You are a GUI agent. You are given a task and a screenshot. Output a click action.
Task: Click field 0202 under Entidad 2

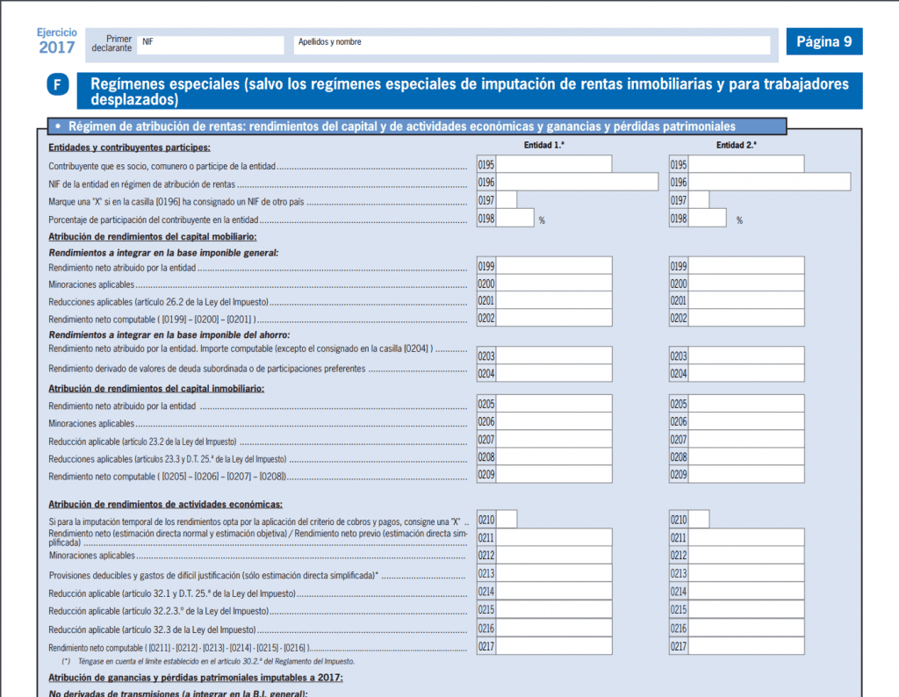click(746, 318)
